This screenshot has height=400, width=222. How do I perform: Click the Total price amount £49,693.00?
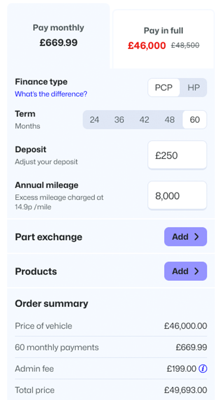coord(186,390)
